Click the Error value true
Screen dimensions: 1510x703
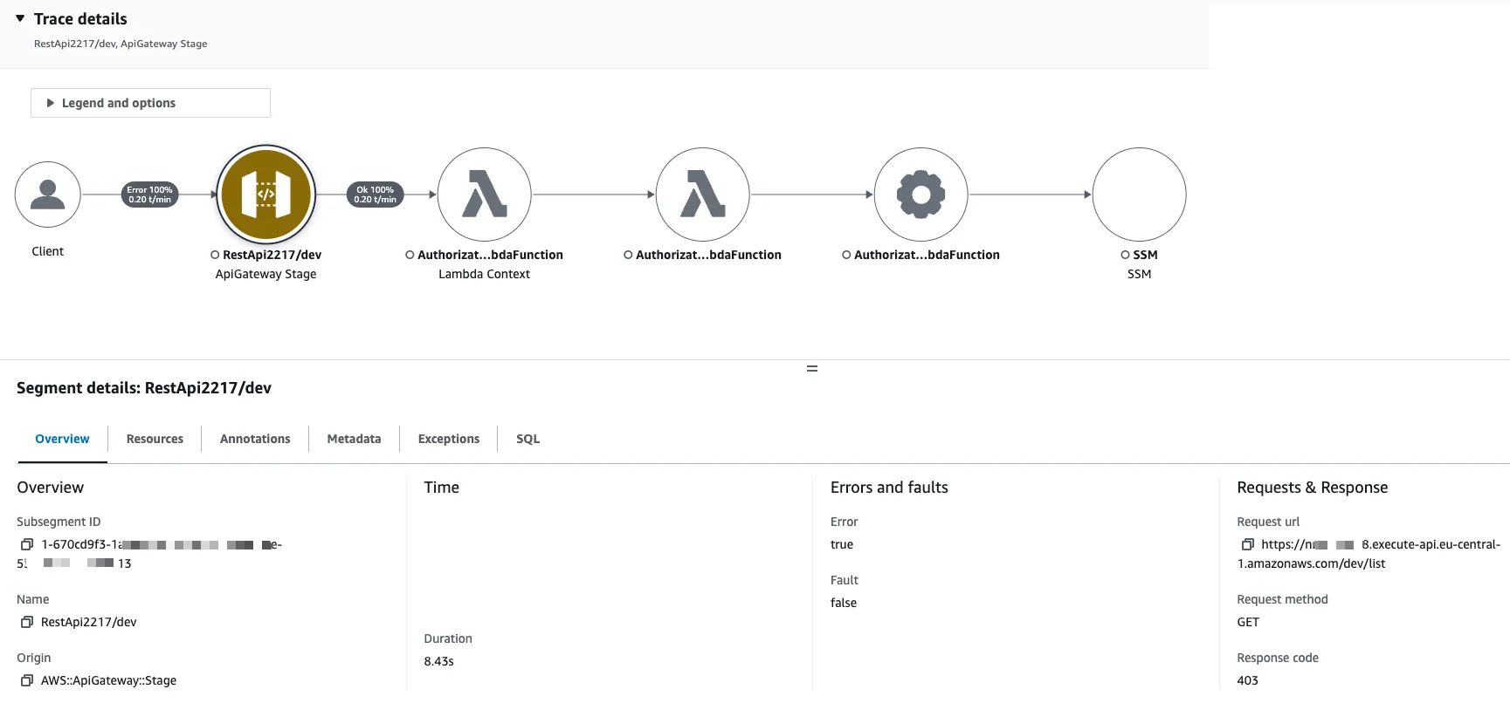[842, 544]
